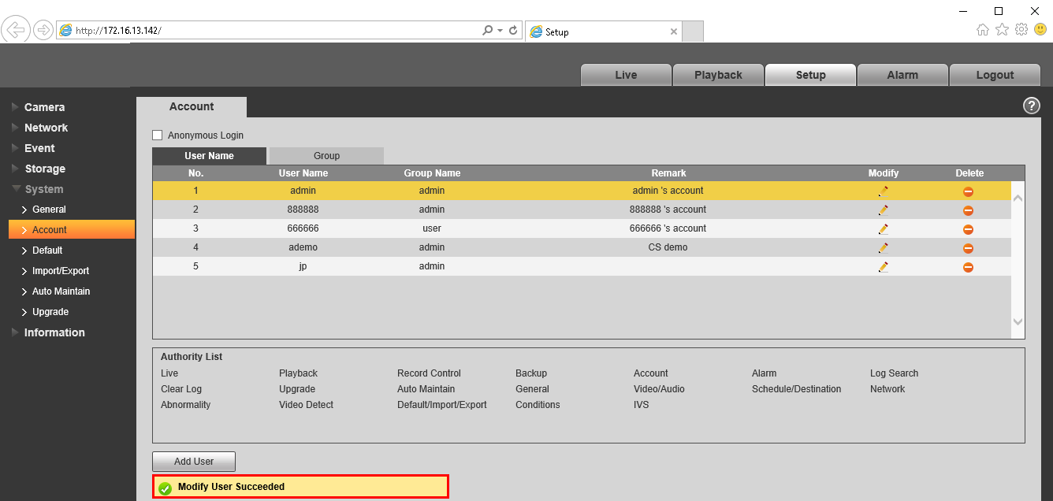Delete the jp user account
The height and width of the screenshot is (501, 1053).
click(x=968, y=267)
